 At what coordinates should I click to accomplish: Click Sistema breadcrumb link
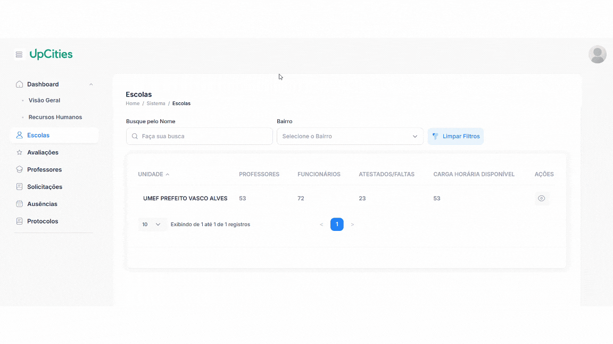pyautogui.click(x=156, y=104)
